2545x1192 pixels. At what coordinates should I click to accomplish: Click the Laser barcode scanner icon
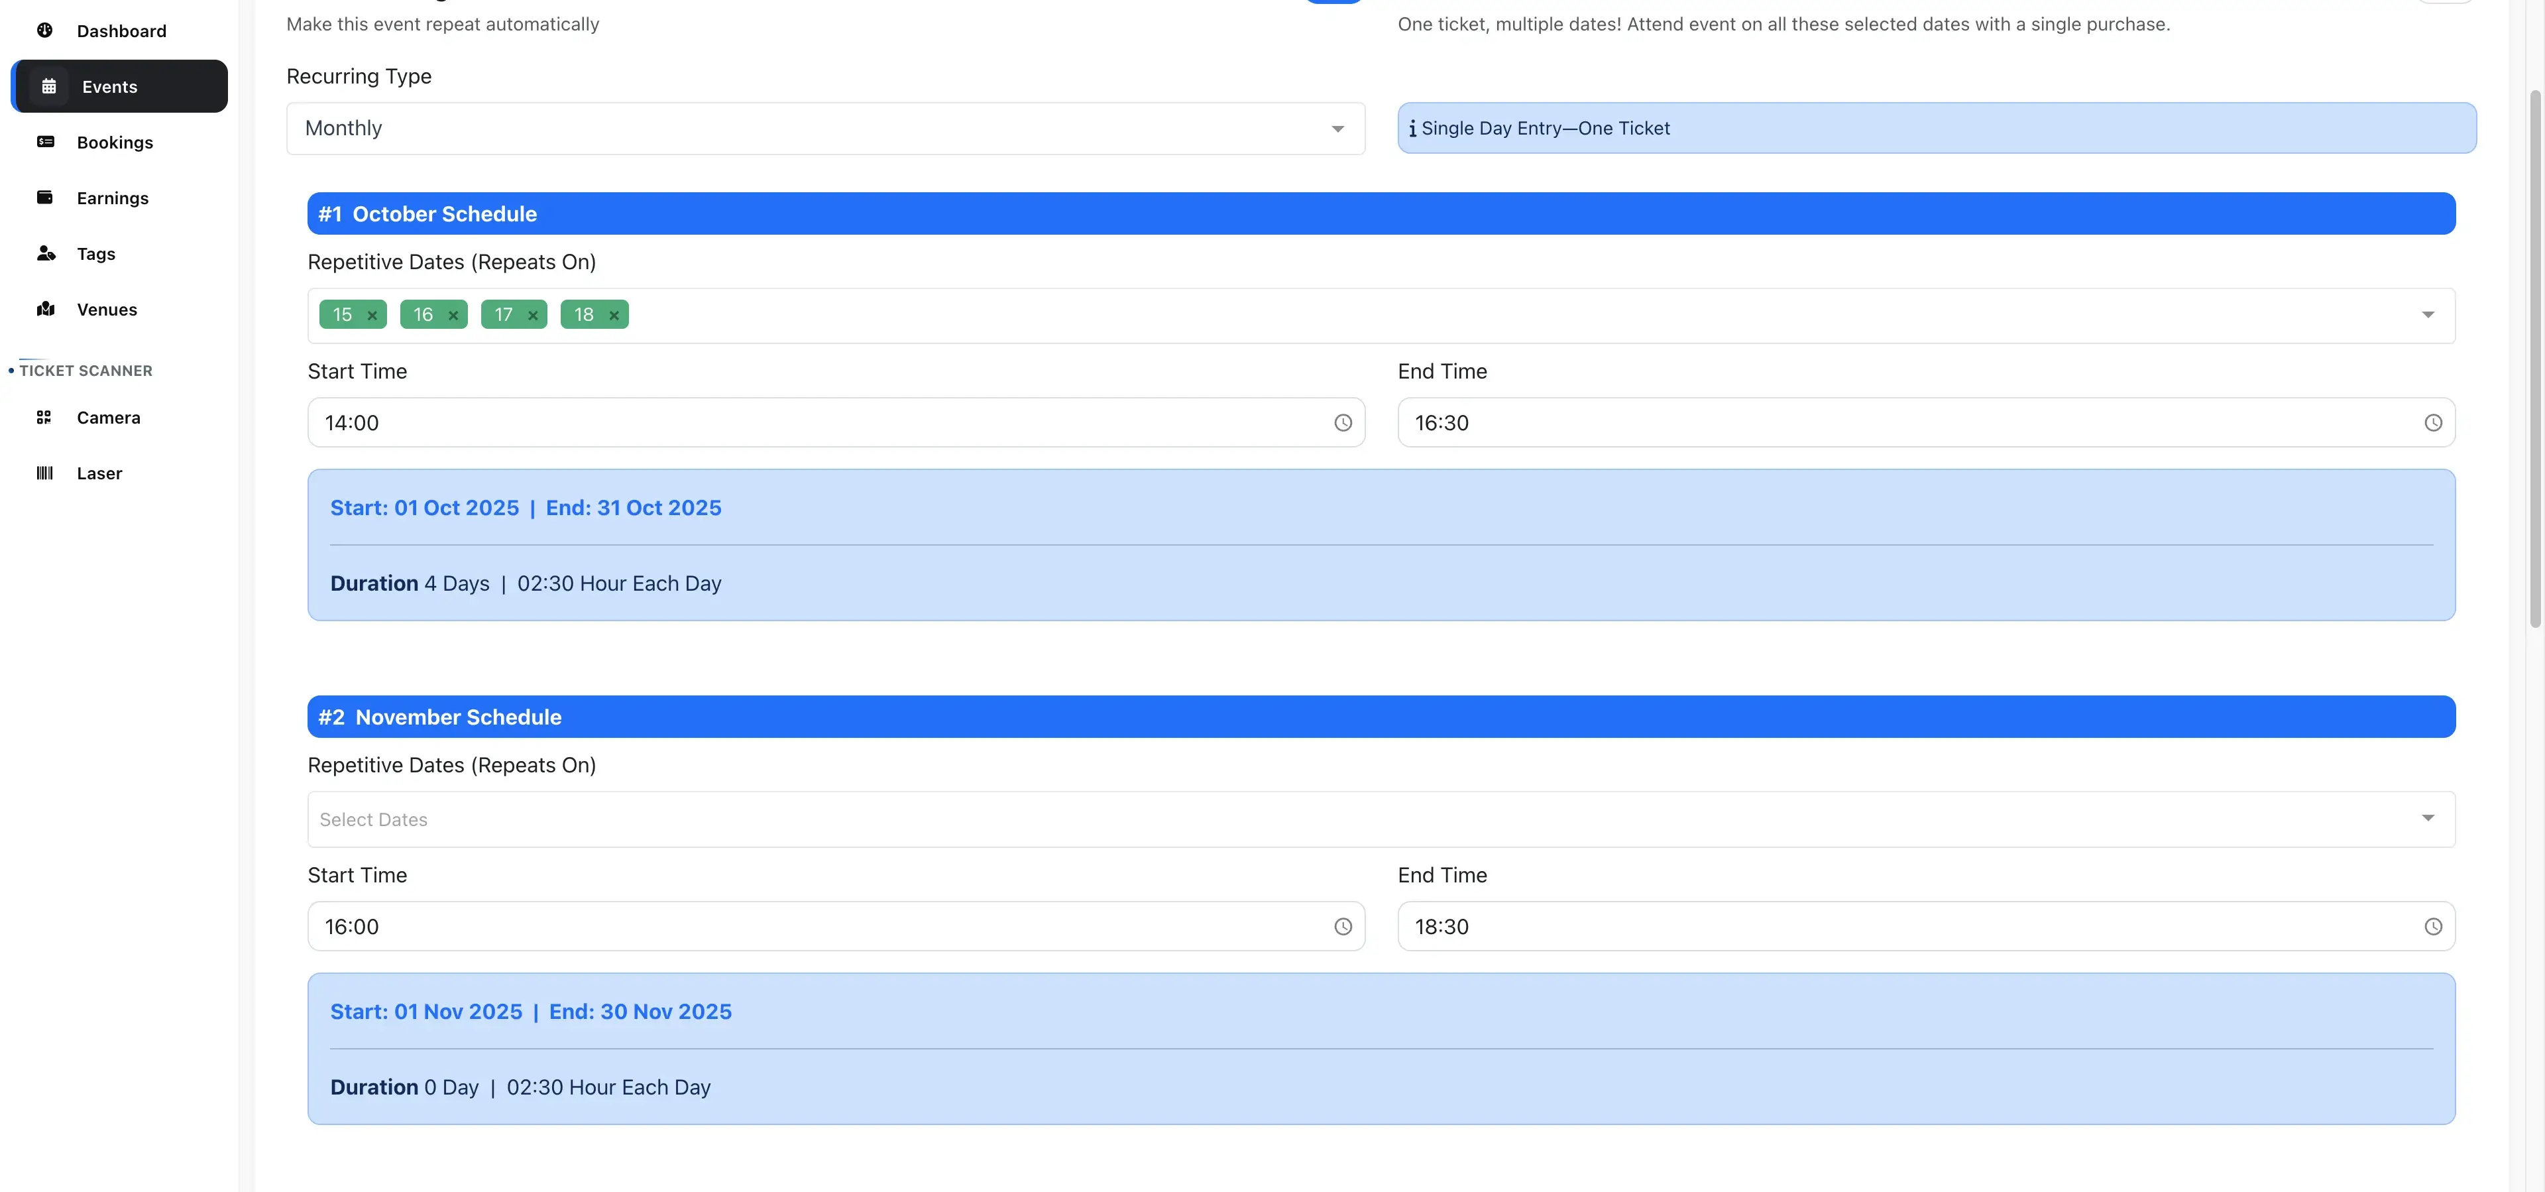(46, 473)
